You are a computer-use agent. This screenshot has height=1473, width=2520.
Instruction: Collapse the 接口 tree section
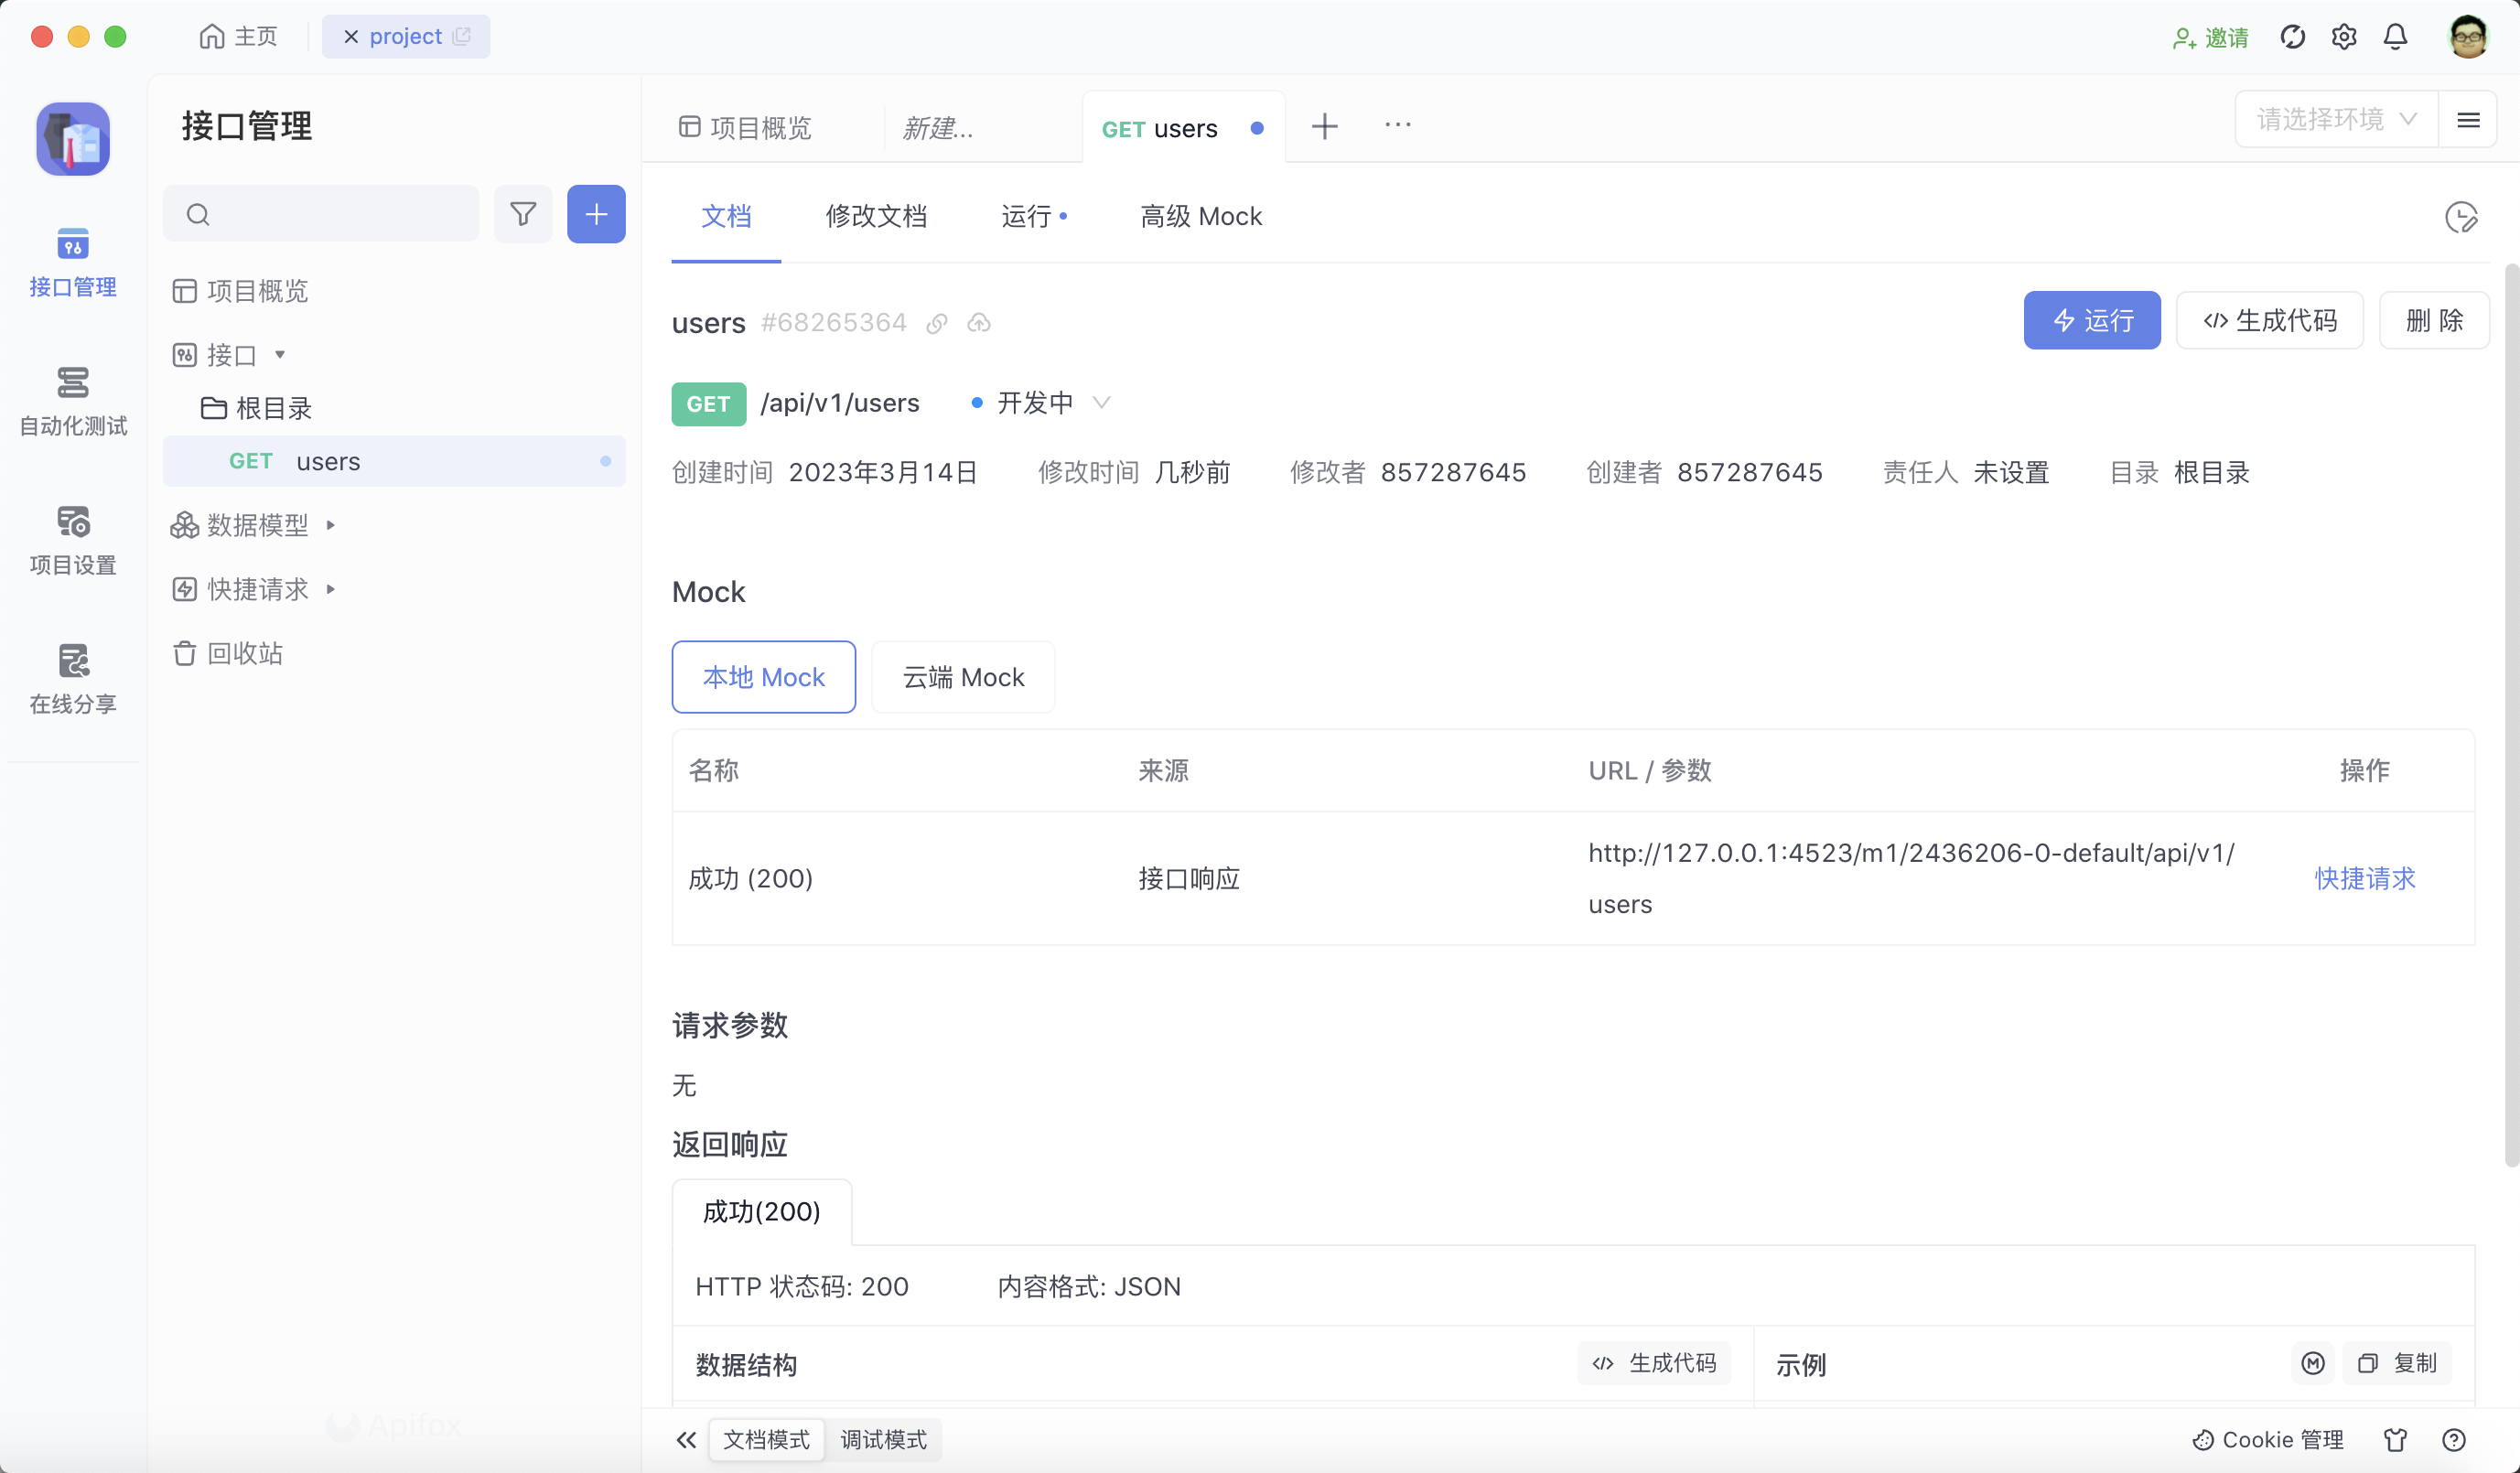[x=281, y=355]
